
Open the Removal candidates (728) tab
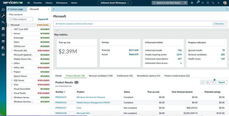101,76
